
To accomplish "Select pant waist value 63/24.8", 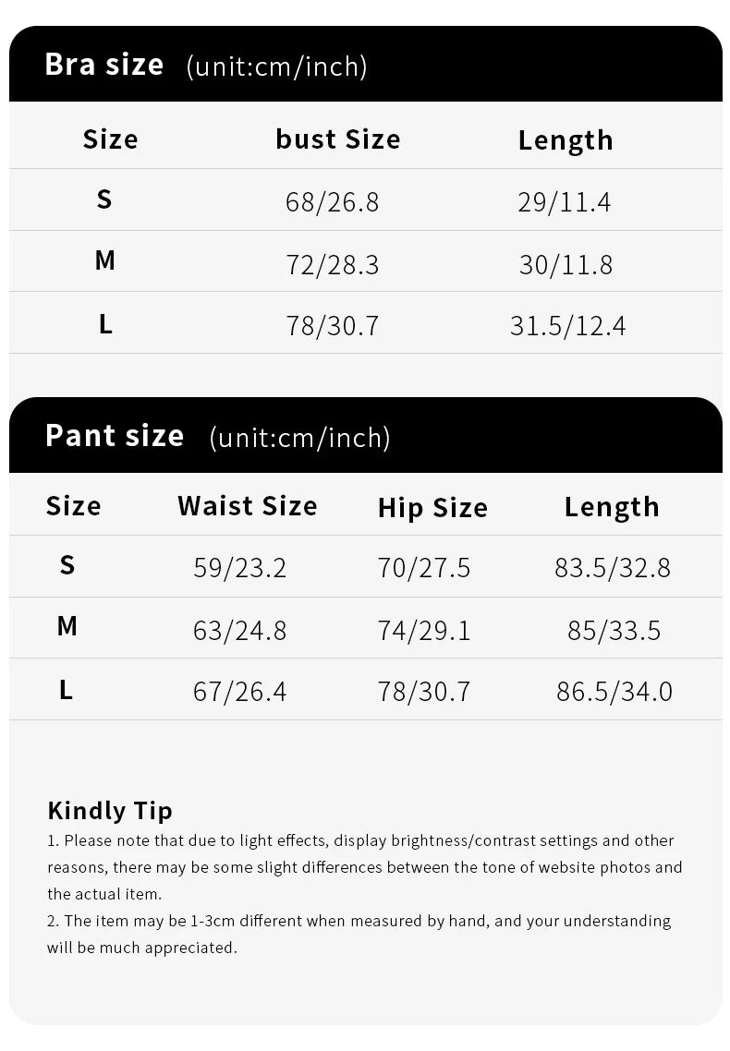I will (x=240, y=631).
